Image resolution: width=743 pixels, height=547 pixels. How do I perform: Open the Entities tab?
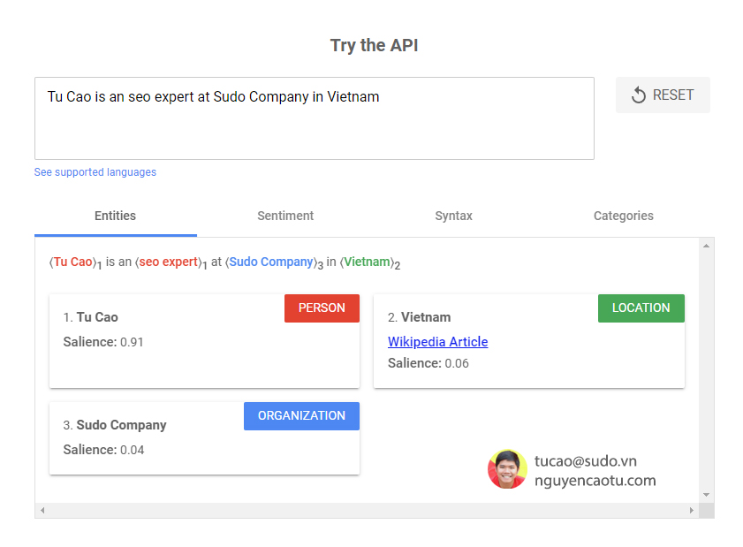(115, 216)
